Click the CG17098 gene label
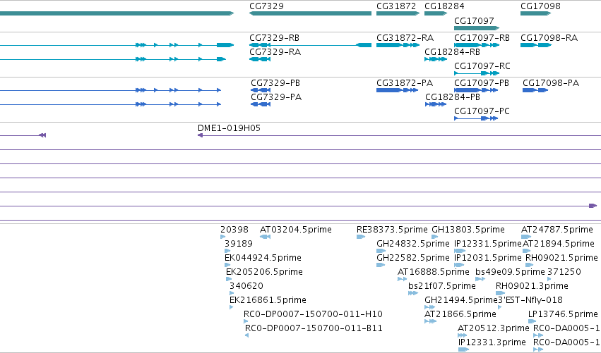 click(540, 6)
